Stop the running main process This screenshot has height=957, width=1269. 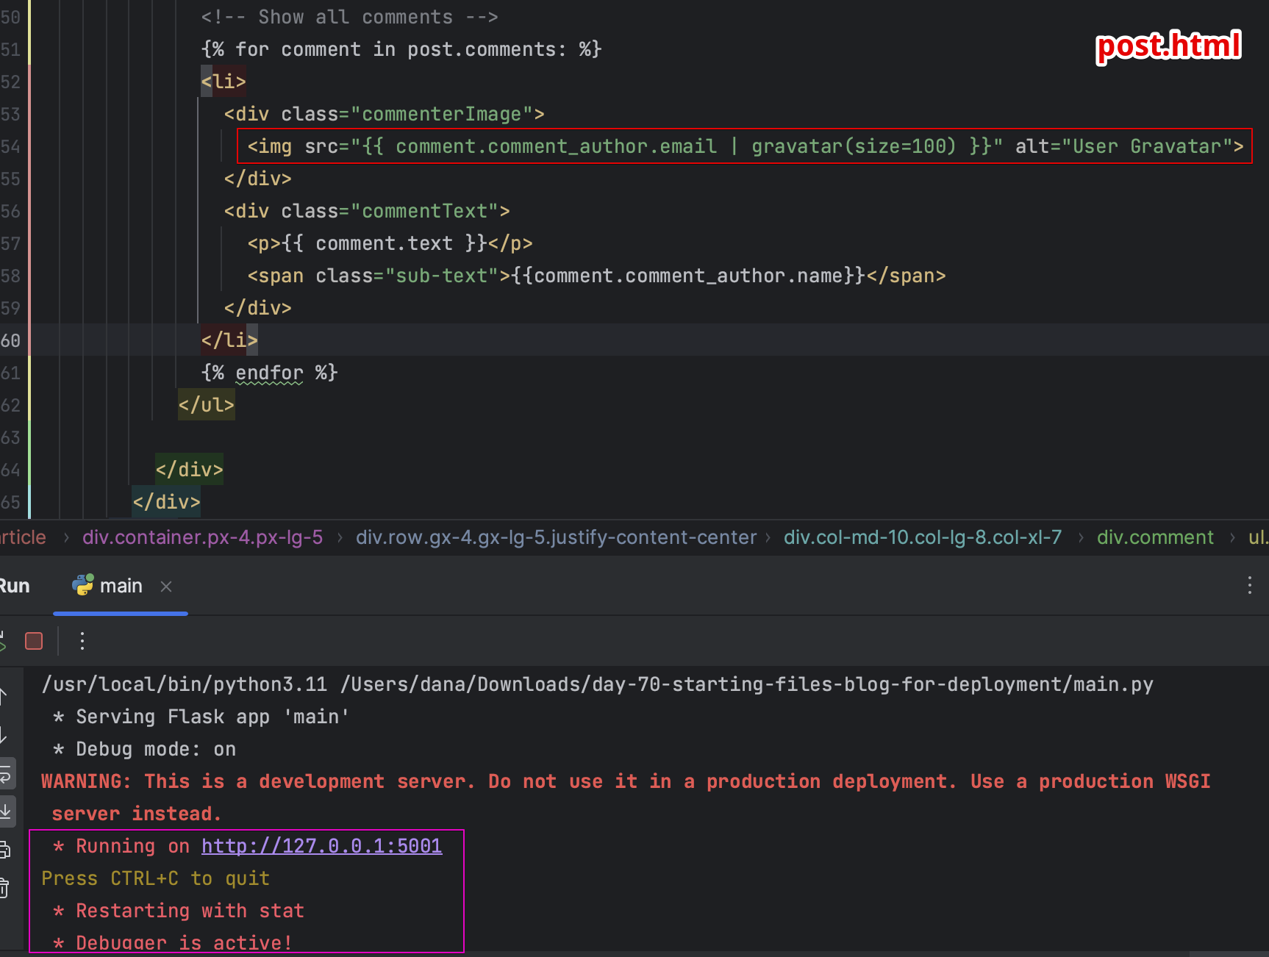click(x=34, y=641)
